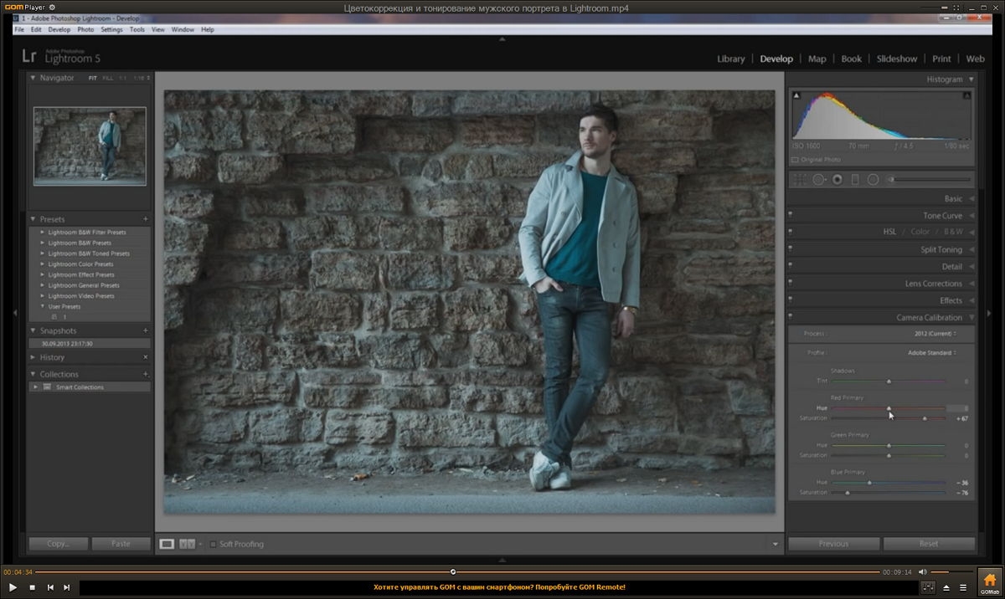
Task: Toggle Split Toning panel on/off switch
Action: (x=791, y=249)
